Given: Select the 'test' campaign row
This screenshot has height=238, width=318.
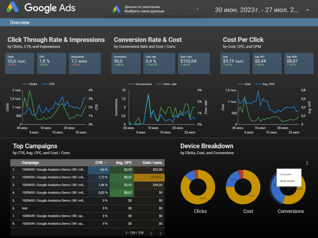Looking at the screenshot, I should click(x=87, y=208).
